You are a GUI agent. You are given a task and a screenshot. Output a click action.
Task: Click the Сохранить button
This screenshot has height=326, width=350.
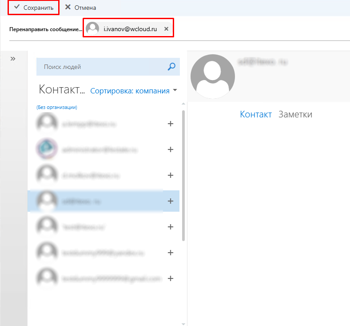coord(34,8)
